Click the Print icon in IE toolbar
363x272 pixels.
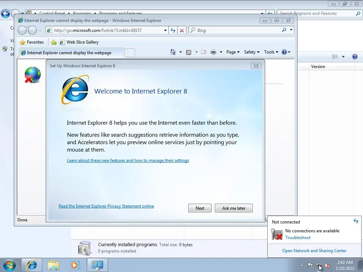(213, 52)
